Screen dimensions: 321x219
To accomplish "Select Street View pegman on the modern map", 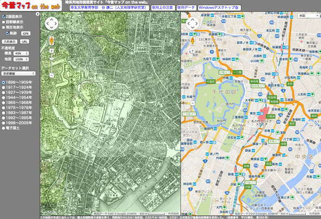I will click(193, 41).
